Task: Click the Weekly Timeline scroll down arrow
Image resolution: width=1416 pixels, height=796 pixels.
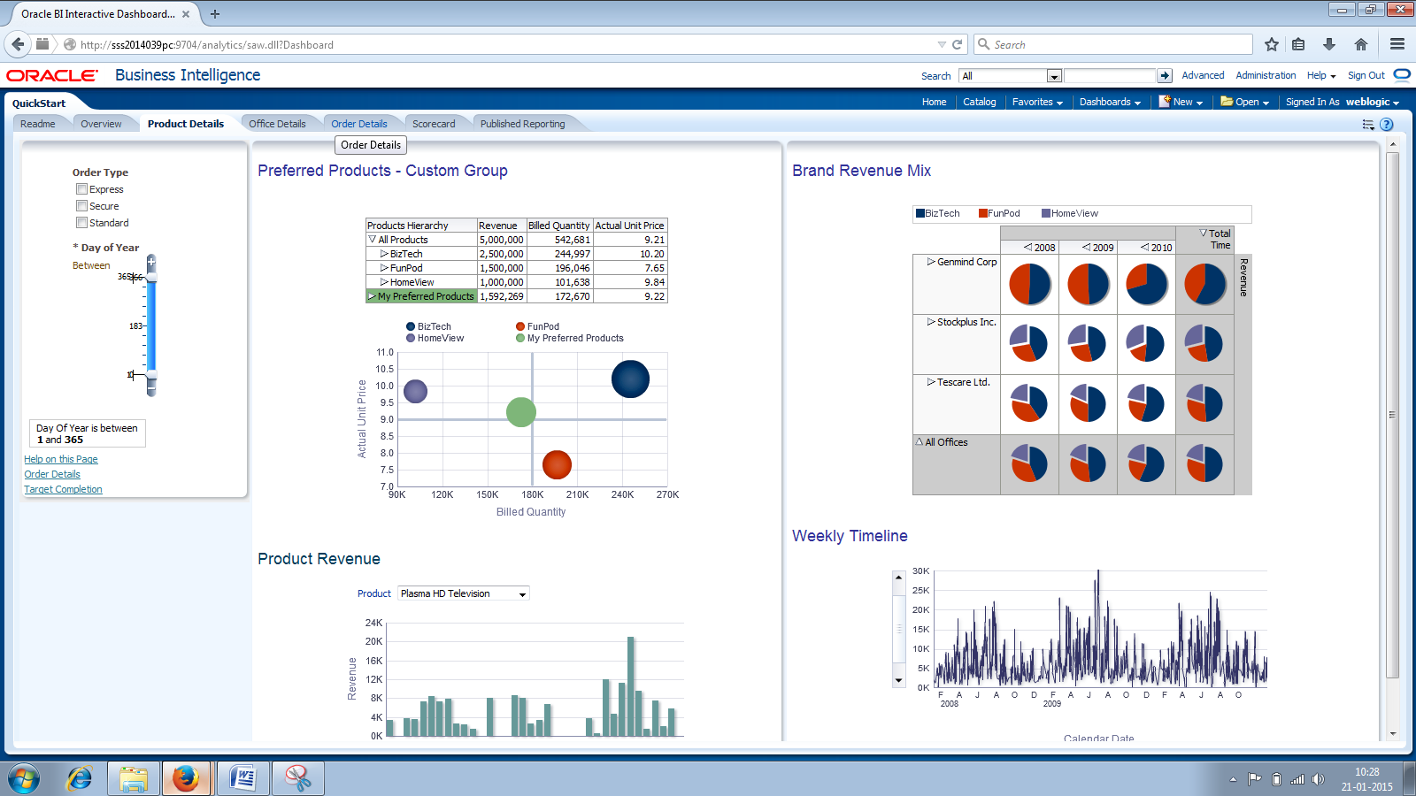Action: (899, 680)
